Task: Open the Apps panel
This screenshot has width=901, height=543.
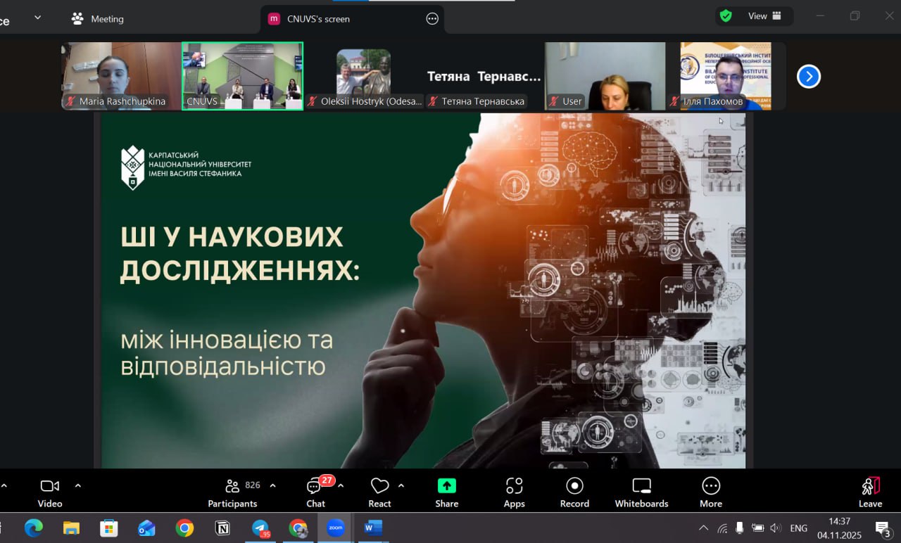Action: (x=514, y=492)
